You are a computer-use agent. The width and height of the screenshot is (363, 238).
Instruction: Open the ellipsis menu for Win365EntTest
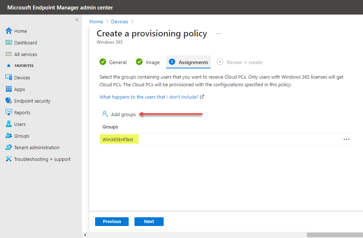[347, 139]
